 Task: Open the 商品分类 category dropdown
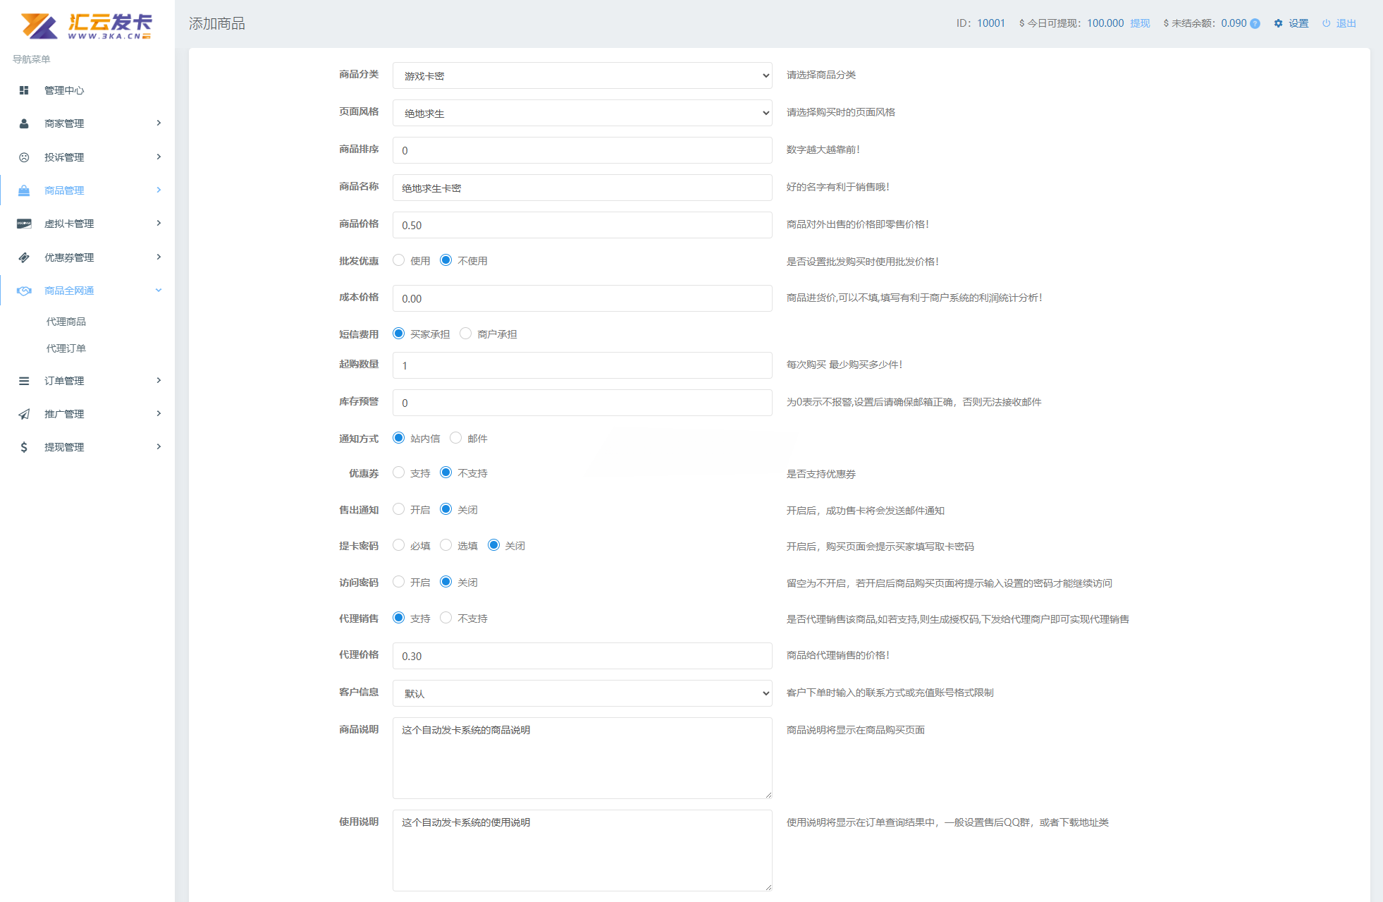coord(582,75)
